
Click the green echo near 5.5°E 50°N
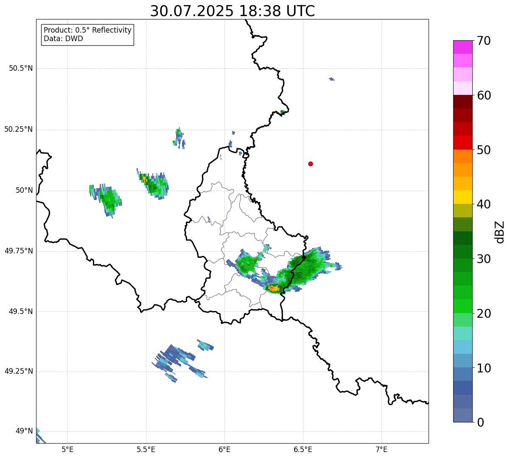(x=153, y=185)
